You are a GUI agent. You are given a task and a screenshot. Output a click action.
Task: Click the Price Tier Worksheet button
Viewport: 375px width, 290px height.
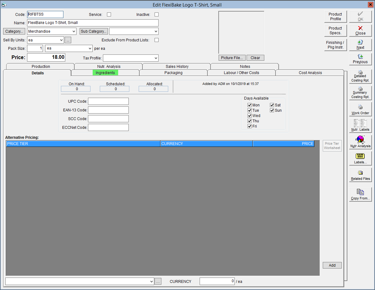pyautogui.click(x=332, y=146)
